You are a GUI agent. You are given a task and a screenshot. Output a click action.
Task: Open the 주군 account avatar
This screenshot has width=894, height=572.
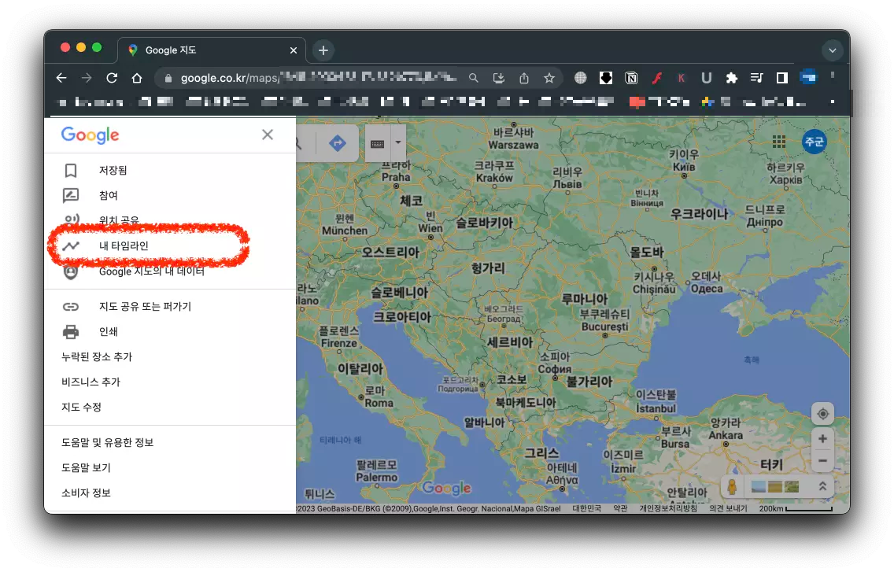click(x=815, y=142)
